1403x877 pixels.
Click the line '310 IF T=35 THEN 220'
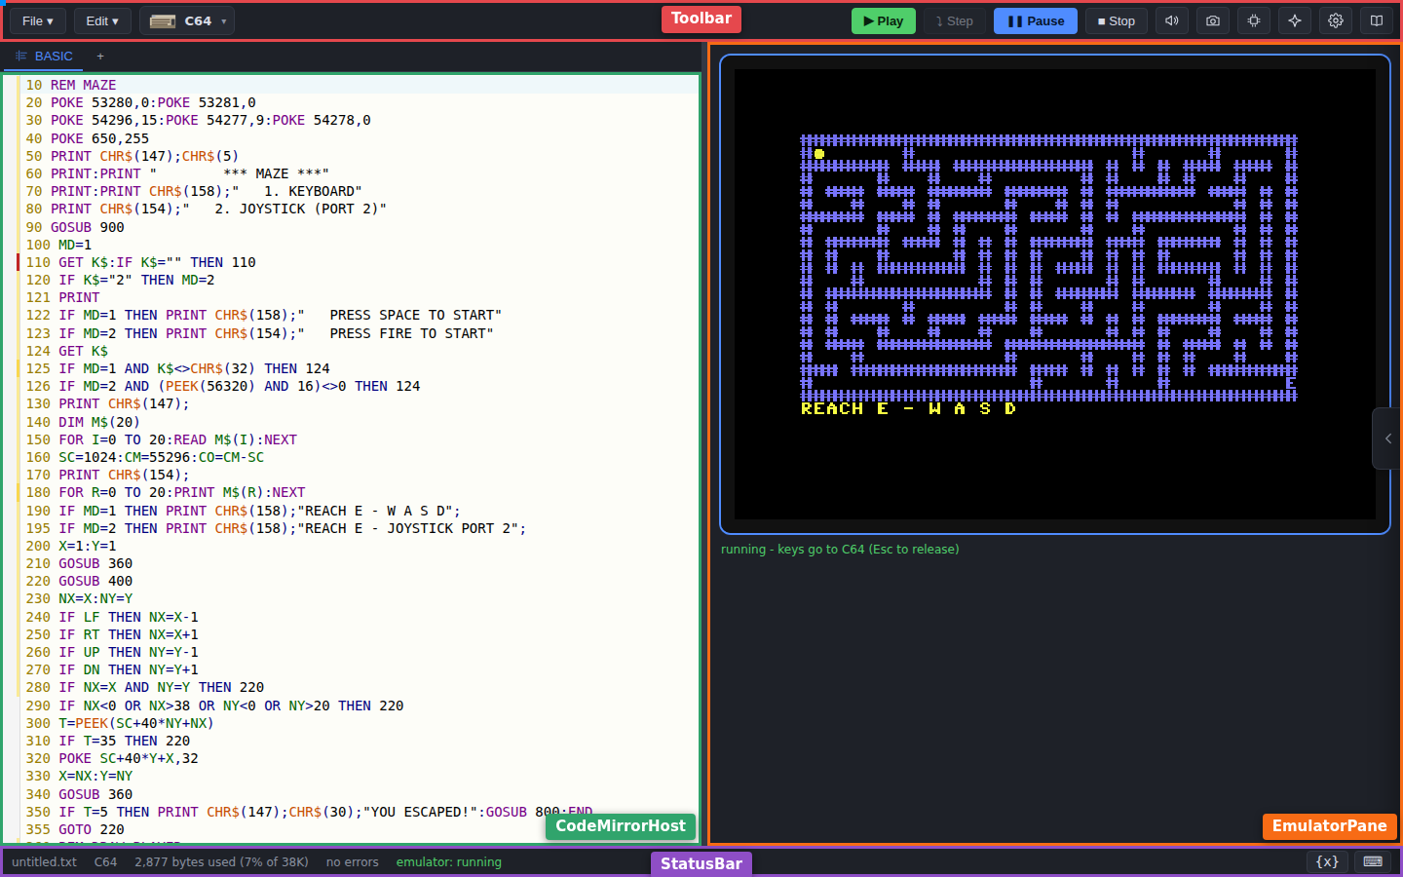360,741
